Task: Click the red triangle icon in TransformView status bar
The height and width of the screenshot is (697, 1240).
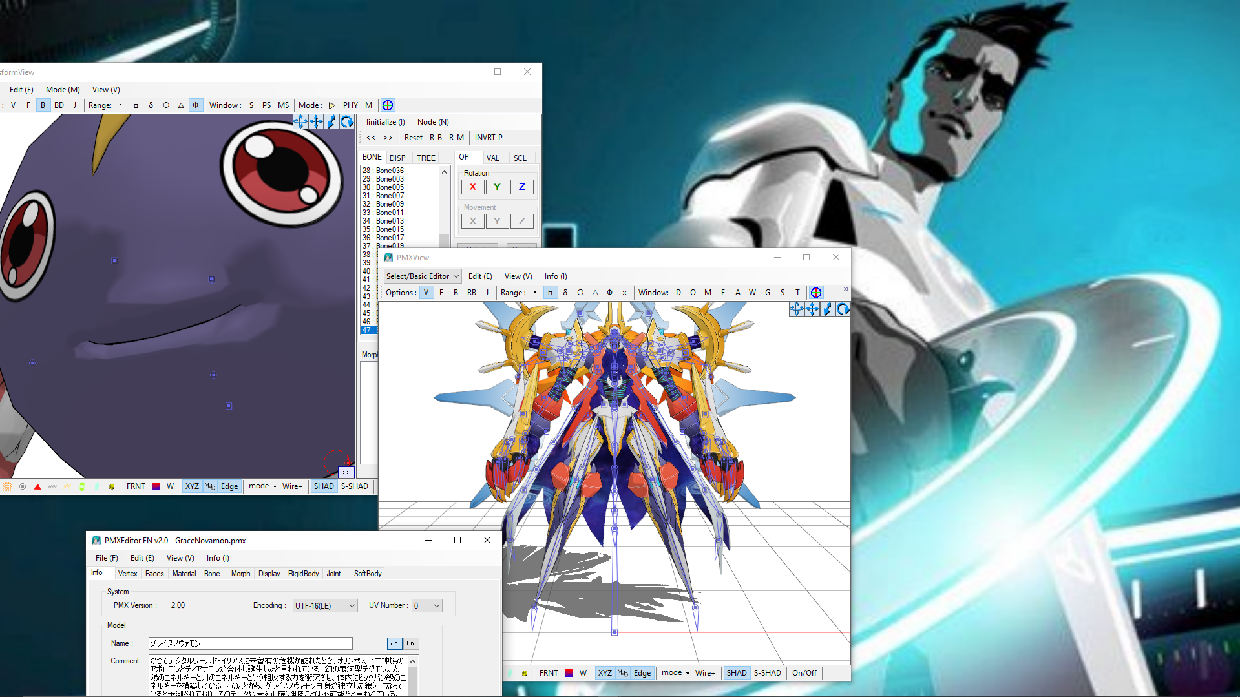Action: (x=37, y=486)
